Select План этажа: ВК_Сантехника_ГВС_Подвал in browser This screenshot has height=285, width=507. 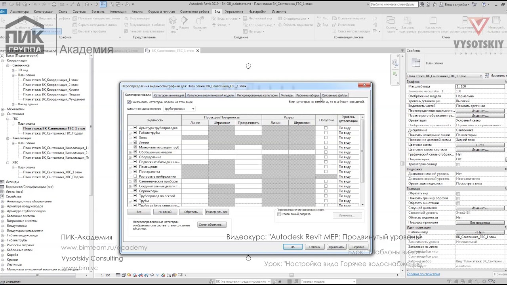(53, 133)
